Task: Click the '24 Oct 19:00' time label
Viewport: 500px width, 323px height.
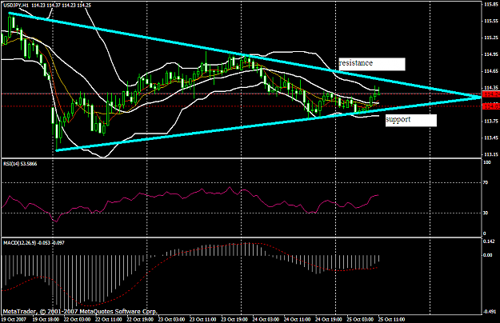Action: pos(329,319)
